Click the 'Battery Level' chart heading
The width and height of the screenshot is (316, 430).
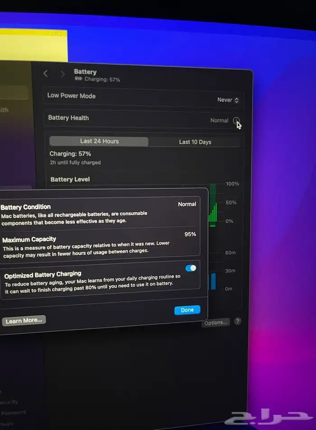coord(70,179)
